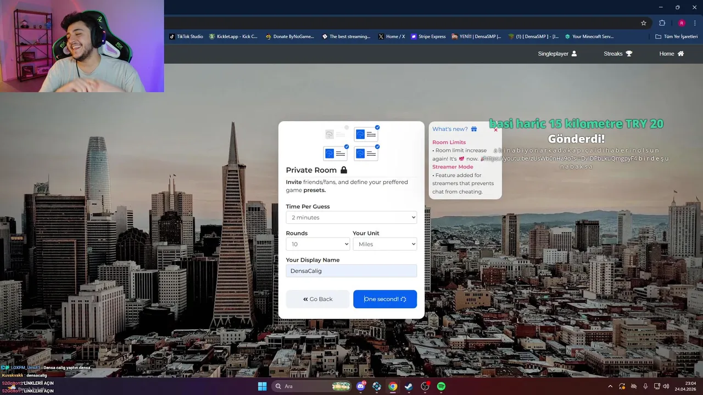Click the Home house icon
Viewport: 703px width, 395px height.
click(680, 54)
